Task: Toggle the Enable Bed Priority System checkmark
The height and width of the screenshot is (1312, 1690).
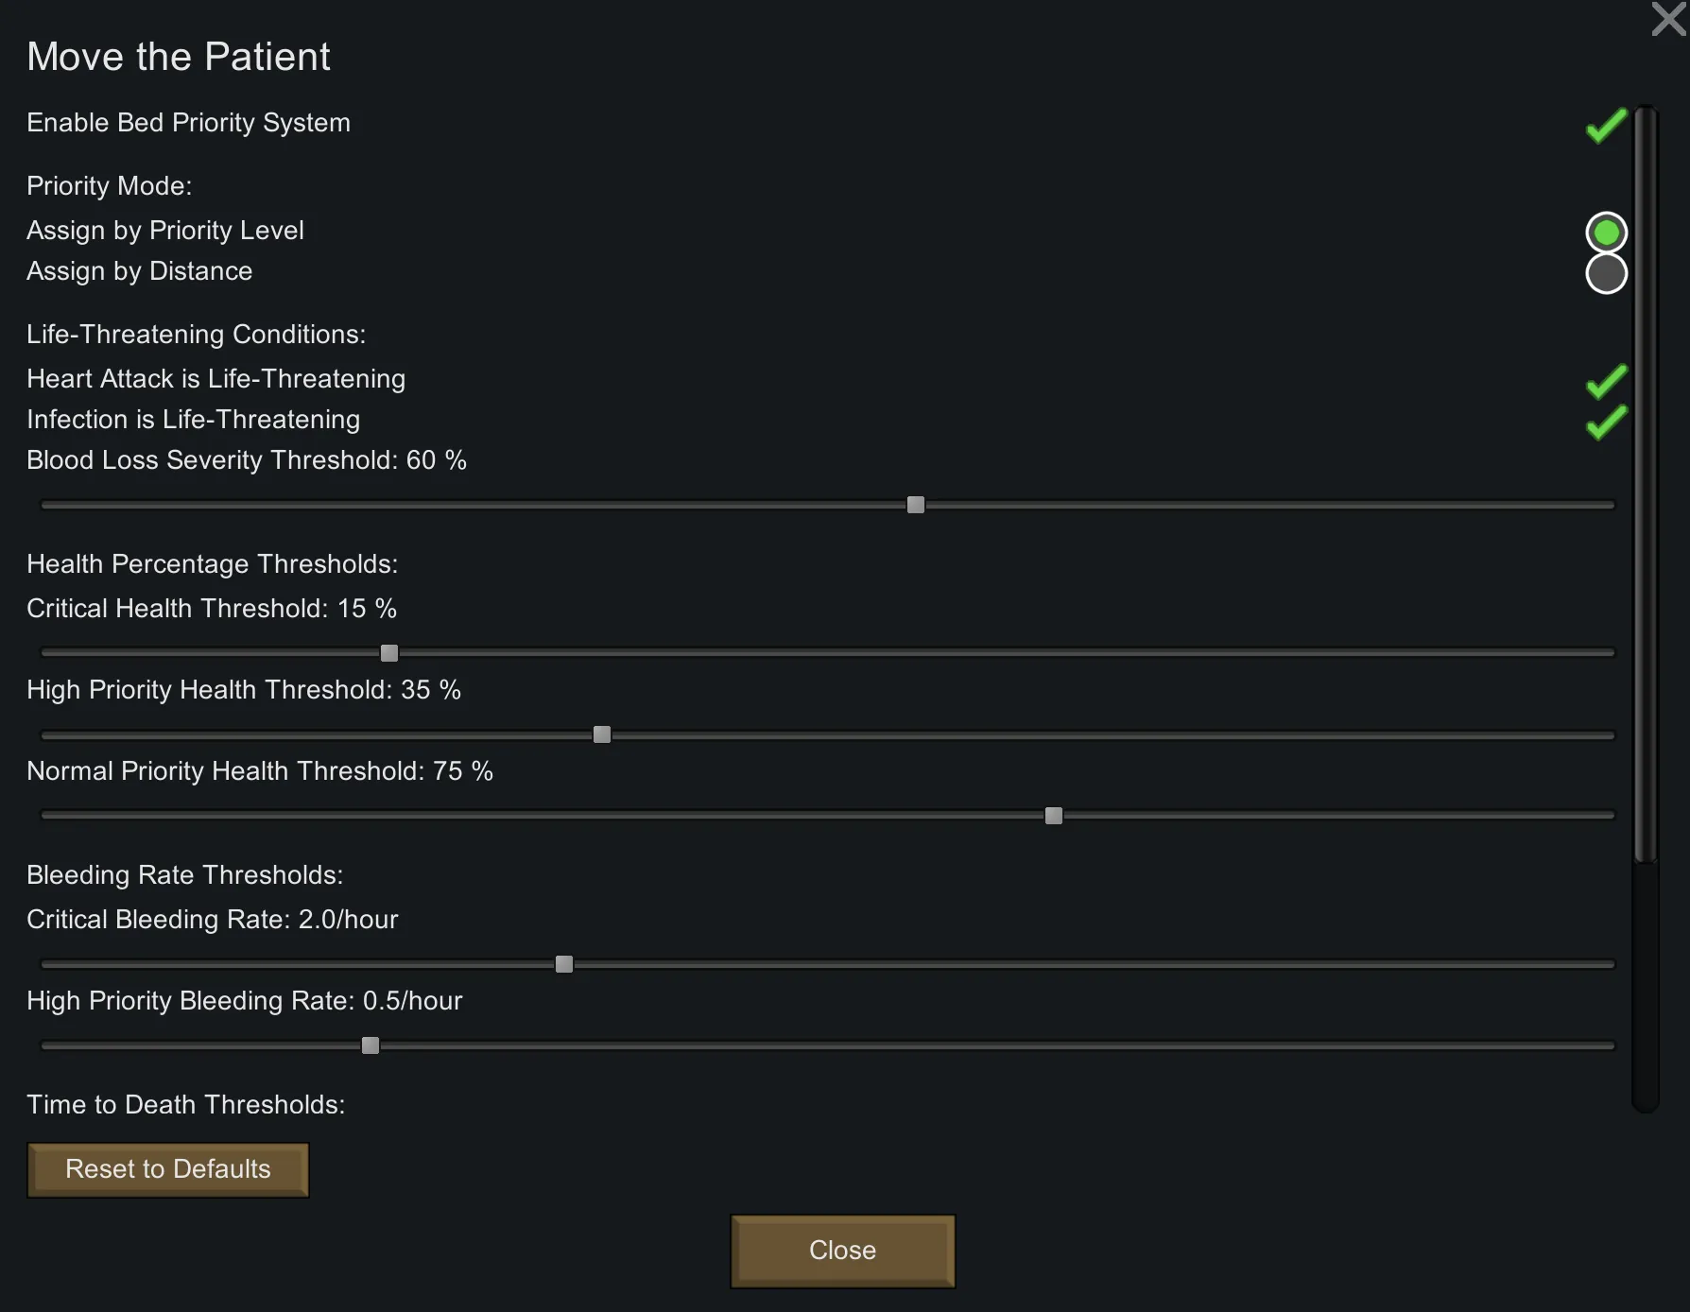Action: coord(1606,125)
